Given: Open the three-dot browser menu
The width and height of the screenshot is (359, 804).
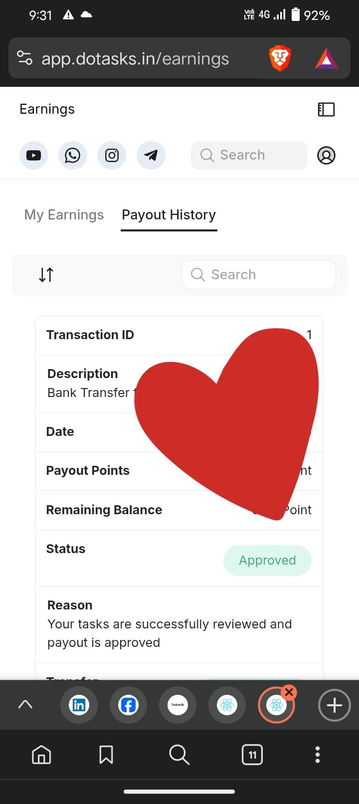Looking at the screenshot, I should coord(318,755).
